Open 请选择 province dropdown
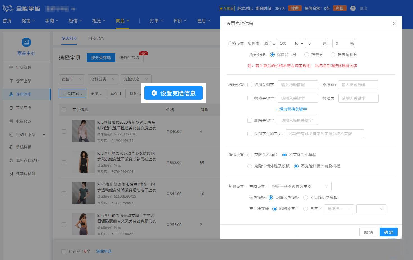 tap(339, 209)
